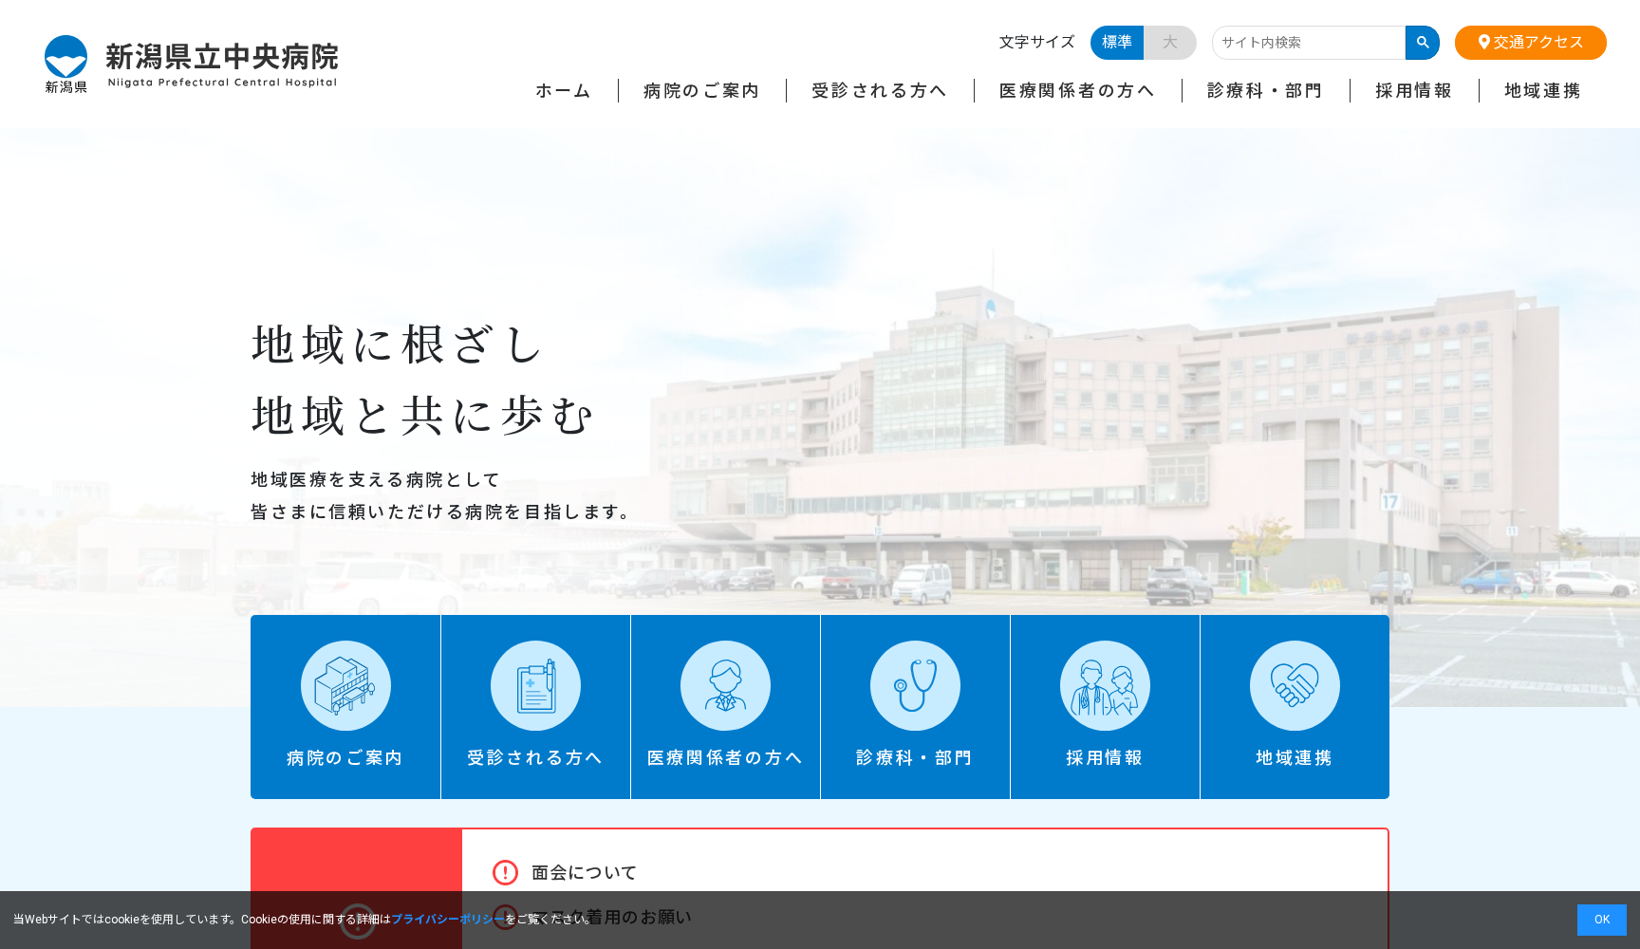The width and height of the screenshot is (1640, 949).
Task: Open the 病院のご案内 navigation menu
Action: click(700, 90)
